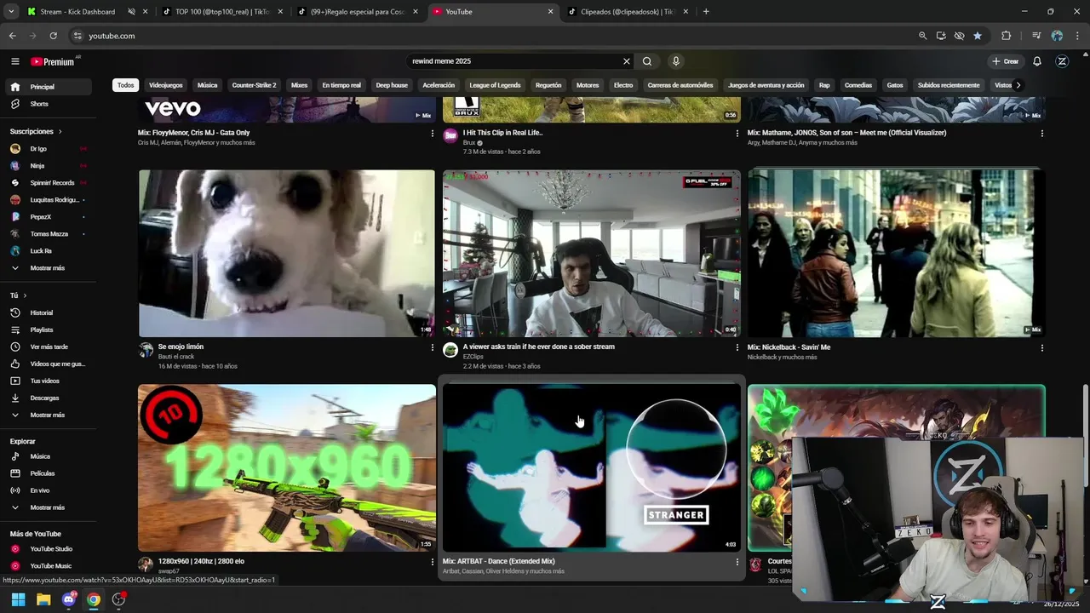Open File Explorer from the taskbar

[x=43, y=599]
